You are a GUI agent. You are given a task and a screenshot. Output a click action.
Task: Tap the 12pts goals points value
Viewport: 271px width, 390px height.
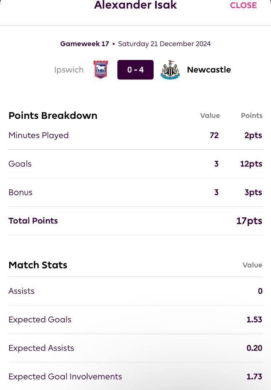(x=251, y=164)
